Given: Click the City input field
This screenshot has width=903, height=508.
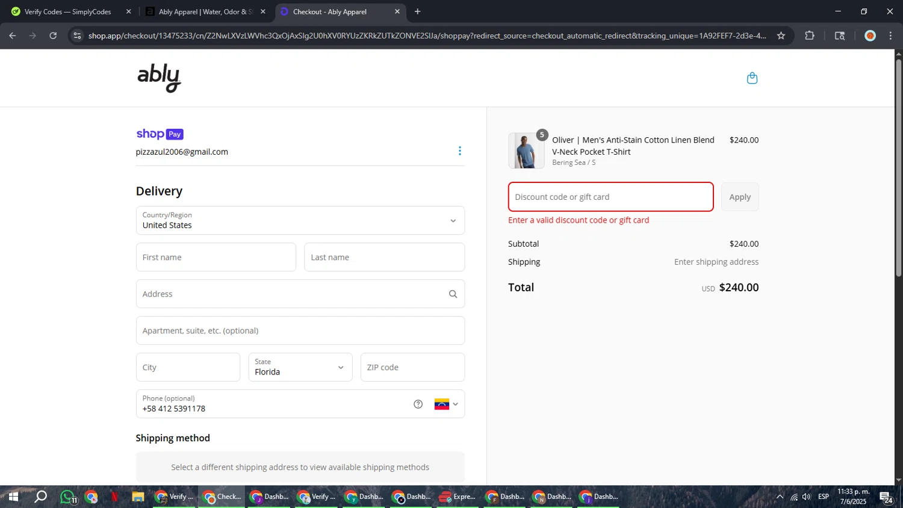Looking at the screenshot, I should coord(188,367).
